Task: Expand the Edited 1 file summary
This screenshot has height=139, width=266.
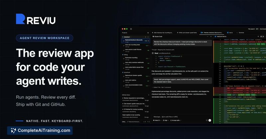Action: (x=161, y=87)
